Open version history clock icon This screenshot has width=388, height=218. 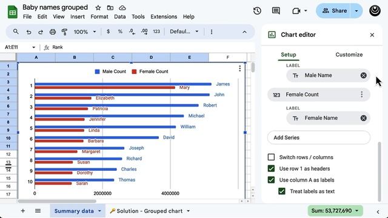[257, 11]
